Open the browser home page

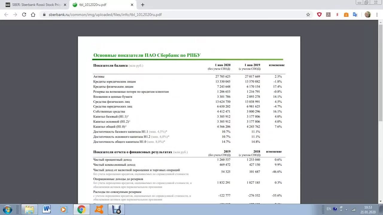[33, 14]
